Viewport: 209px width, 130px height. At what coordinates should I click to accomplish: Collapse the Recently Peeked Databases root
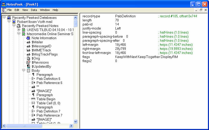(4, 18)
